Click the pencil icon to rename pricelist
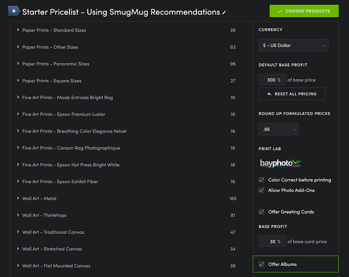The height and width of the screenshot is (277, 349). [224, 13]
